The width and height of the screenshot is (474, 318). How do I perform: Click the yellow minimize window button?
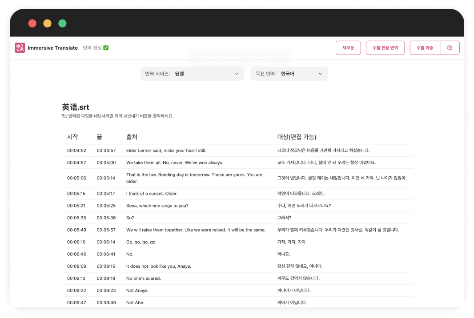(x=47, y=23)
